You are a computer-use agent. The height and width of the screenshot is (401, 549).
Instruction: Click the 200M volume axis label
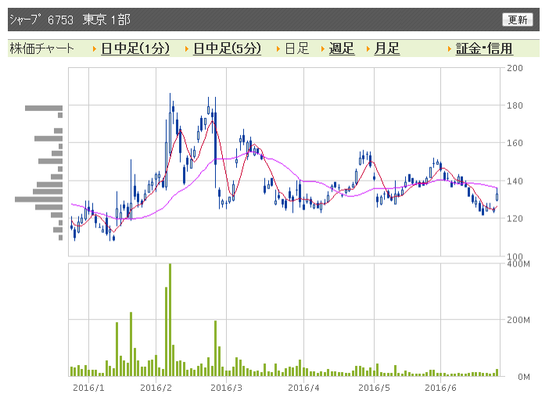tap(518, 320)
